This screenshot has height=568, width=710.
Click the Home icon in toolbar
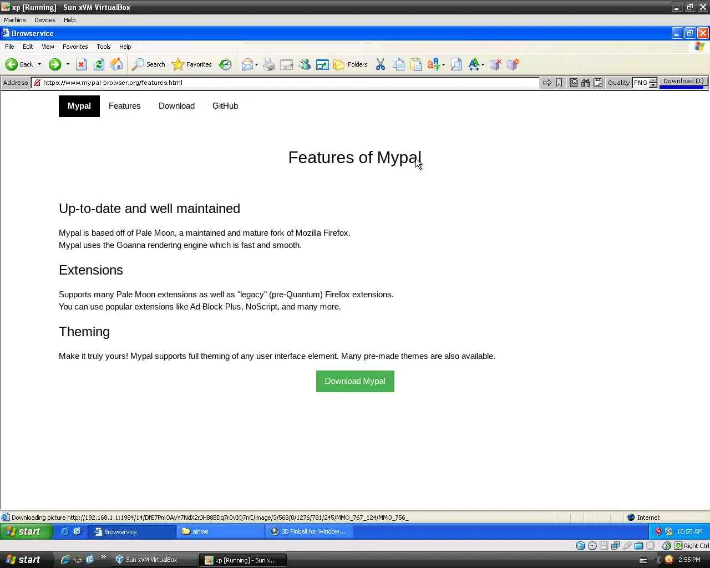116,64
